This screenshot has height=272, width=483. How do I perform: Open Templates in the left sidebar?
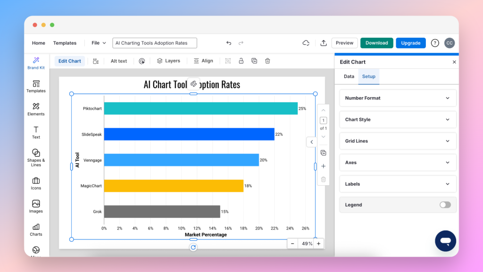coord(36,86)
